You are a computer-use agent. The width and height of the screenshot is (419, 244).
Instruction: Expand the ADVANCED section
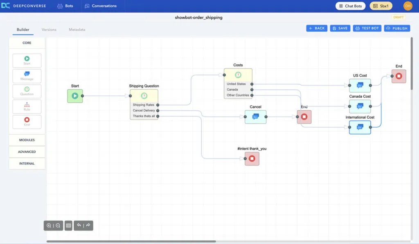[27, 152]
